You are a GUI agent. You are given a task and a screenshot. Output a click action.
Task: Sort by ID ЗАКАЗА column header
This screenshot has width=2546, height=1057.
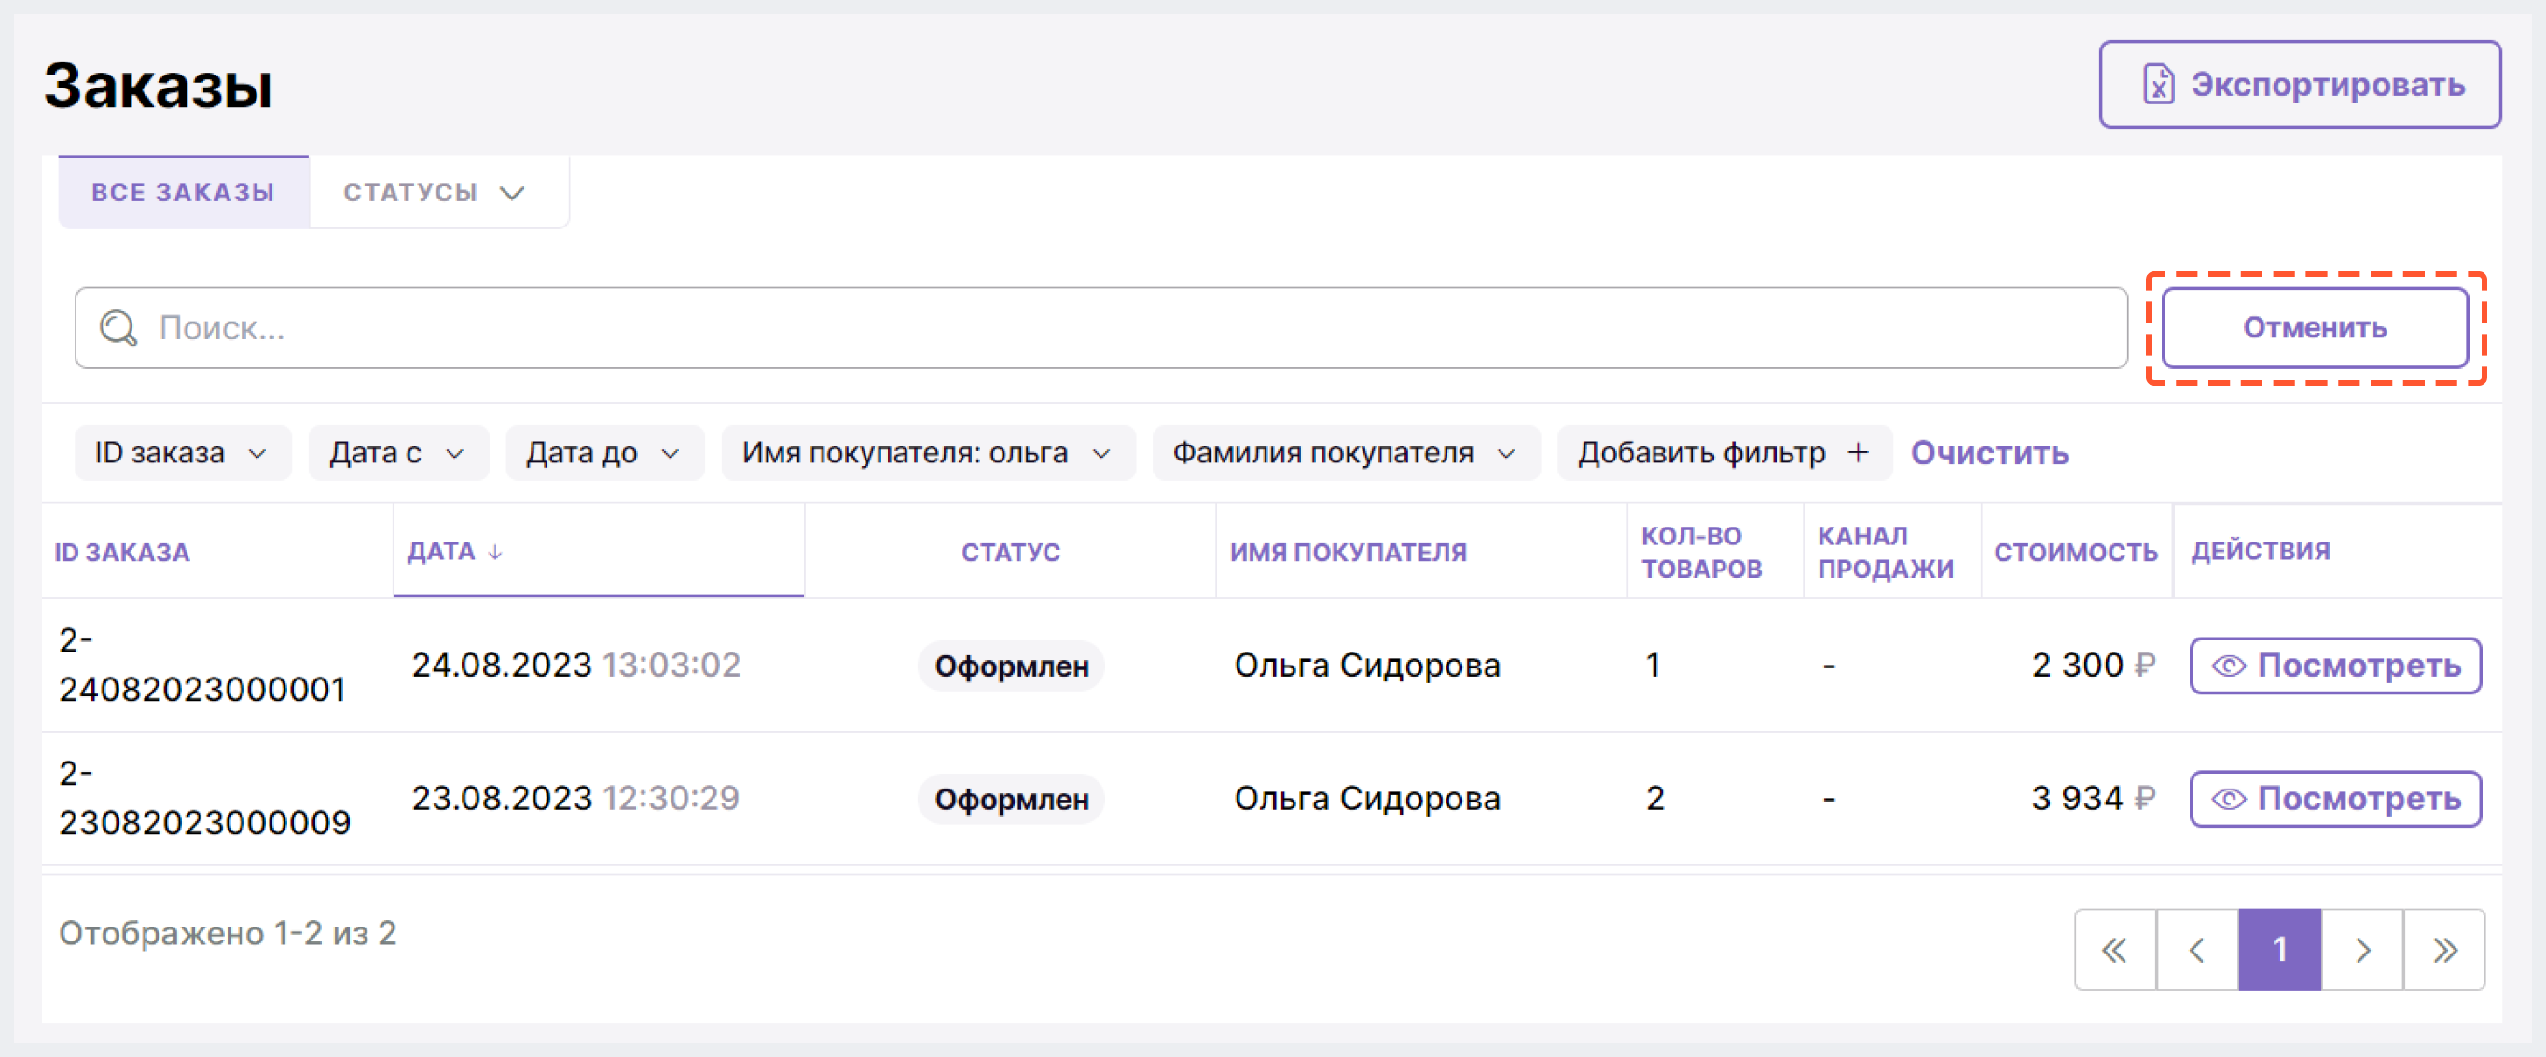pos(121,552)
